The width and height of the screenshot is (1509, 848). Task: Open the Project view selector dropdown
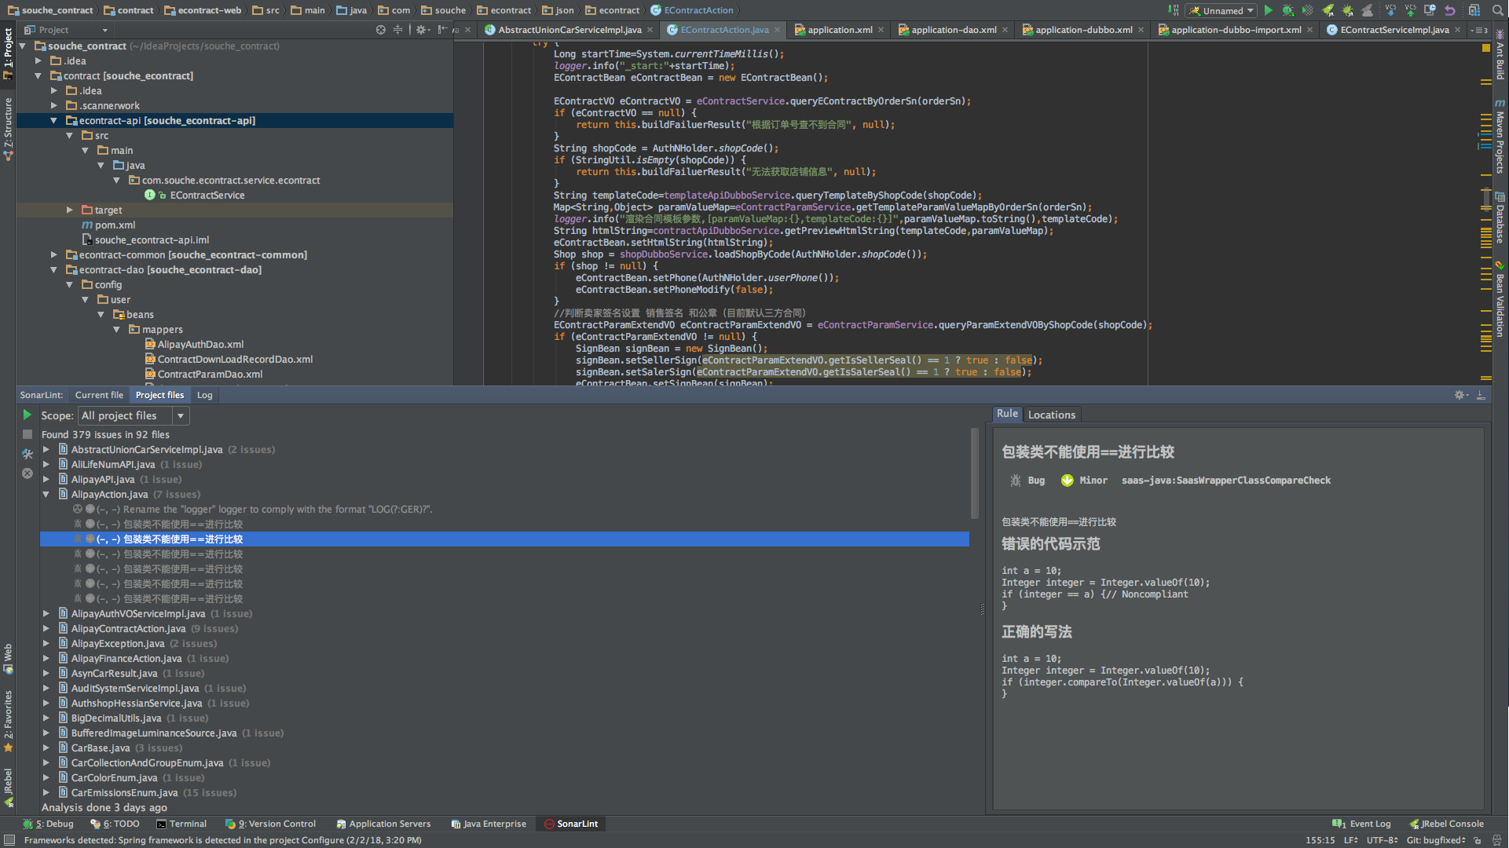[x=66, y=30]
